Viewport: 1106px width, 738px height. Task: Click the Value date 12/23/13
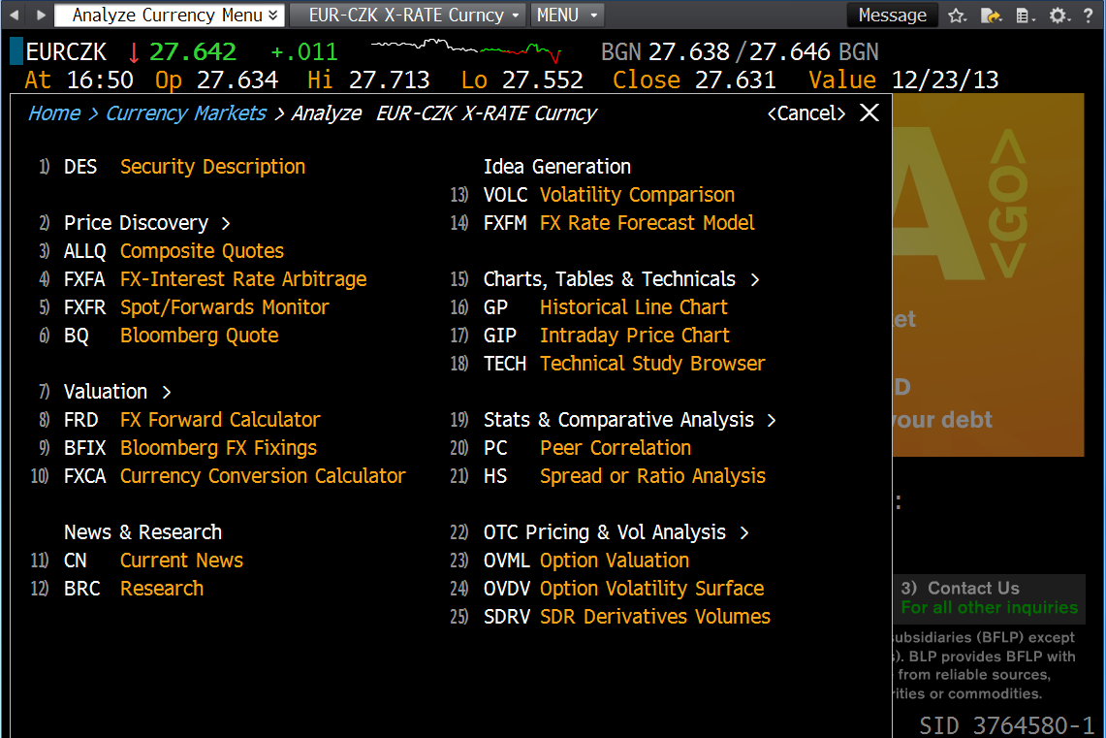[x=945, y=80]
